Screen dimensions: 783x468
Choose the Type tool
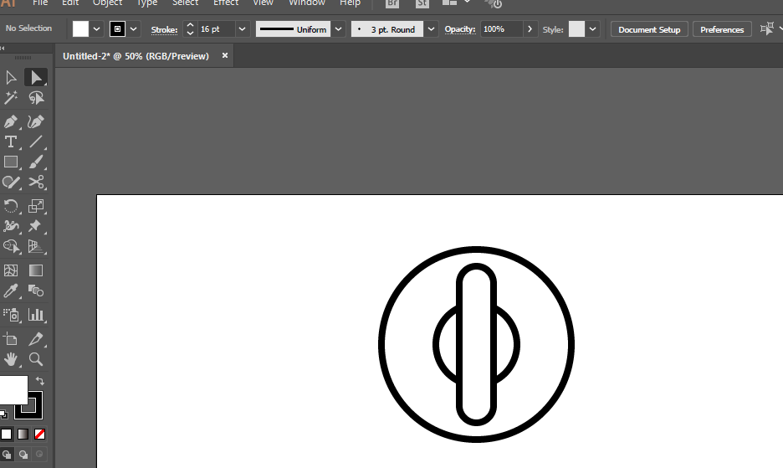pos(11,142)
